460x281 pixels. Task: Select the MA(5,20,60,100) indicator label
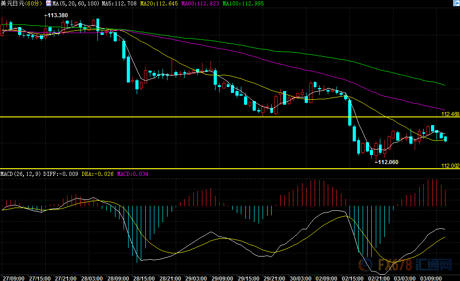click(74, 3)
